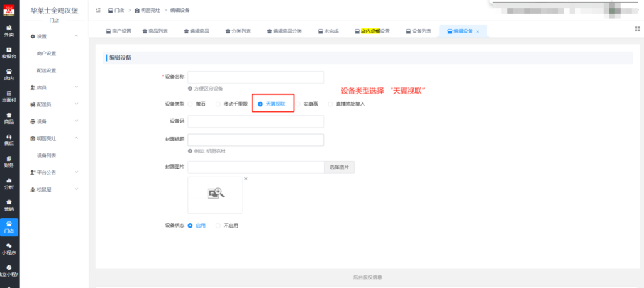Open the 收银台 cashier section
644x288 pixels.
[9, 53]
